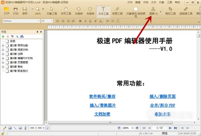Screen dimensions: 201x136
Task: Select the ellipse shape tool
Action: coord(20,128)
